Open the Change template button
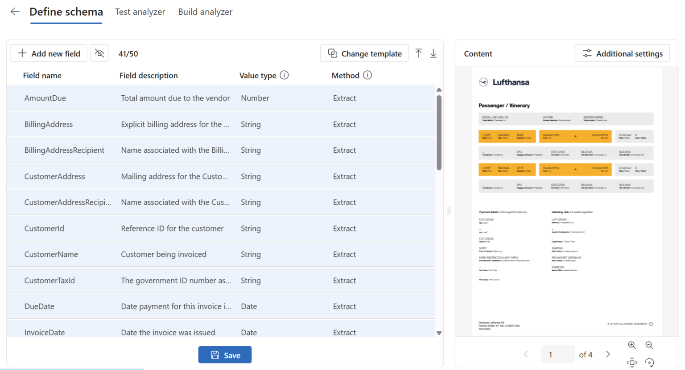The image size is (685, 370). (x=364, y=53)
